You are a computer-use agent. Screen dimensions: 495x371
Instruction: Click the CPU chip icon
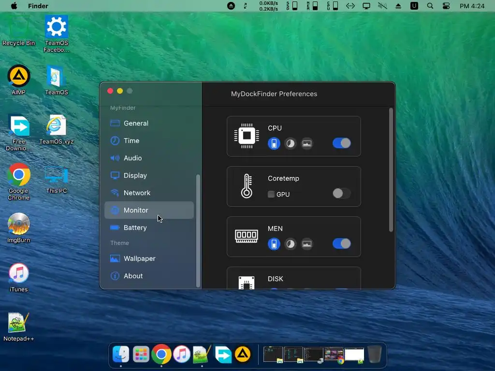click(247, 136)
